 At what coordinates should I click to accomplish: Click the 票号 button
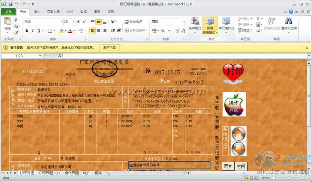click(x=228, y=166)
